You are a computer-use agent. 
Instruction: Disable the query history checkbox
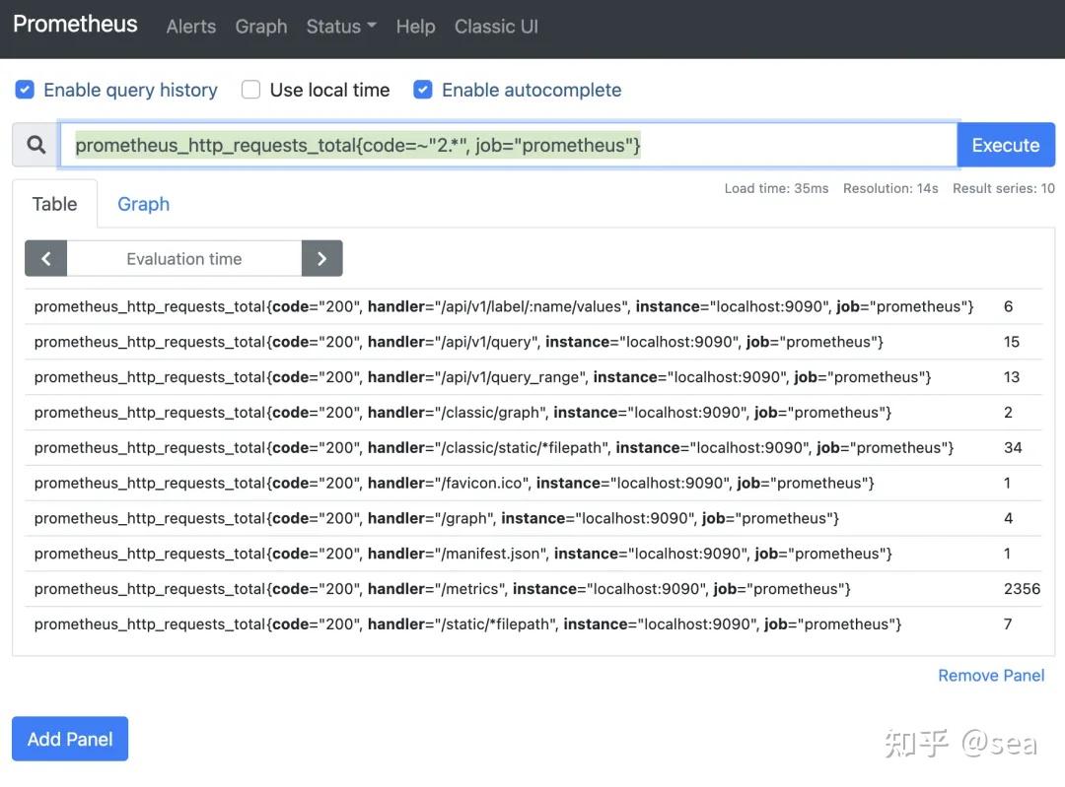click(25, 90)
